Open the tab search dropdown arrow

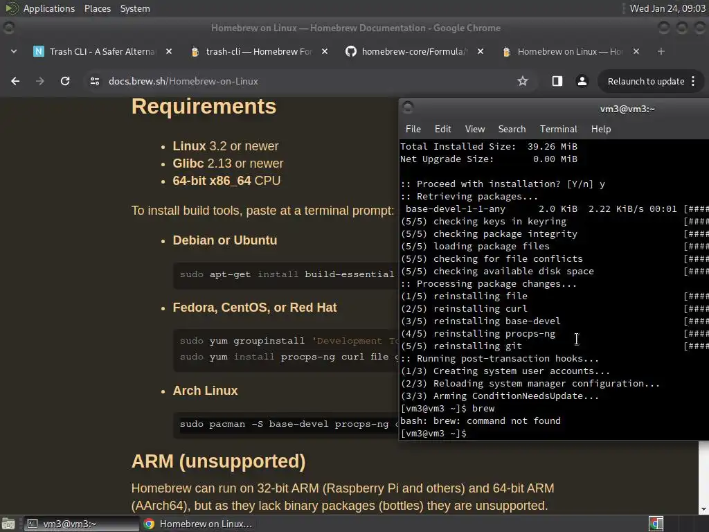pyautogui.click(x=14, y=51)
